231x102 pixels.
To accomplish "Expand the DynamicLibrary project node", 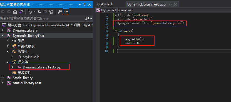I will tap(2, 30).
